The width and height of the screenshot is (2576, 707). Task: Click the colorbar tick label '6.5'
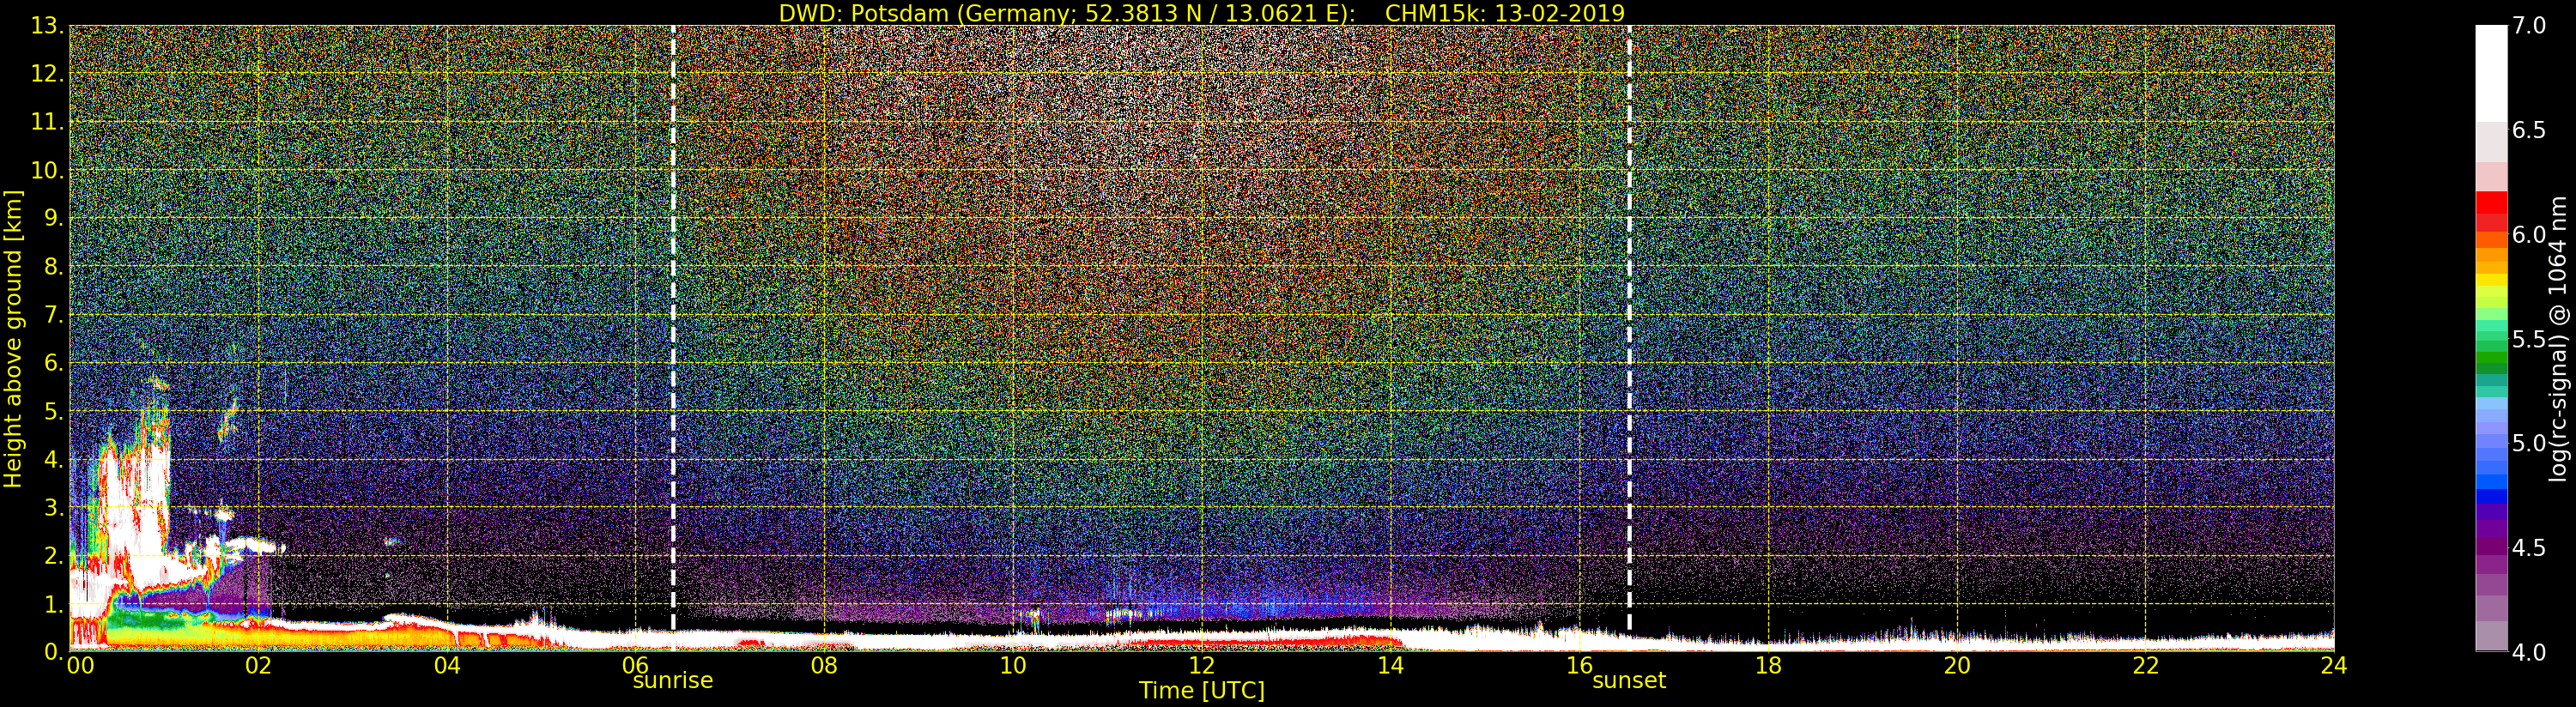2530,130
